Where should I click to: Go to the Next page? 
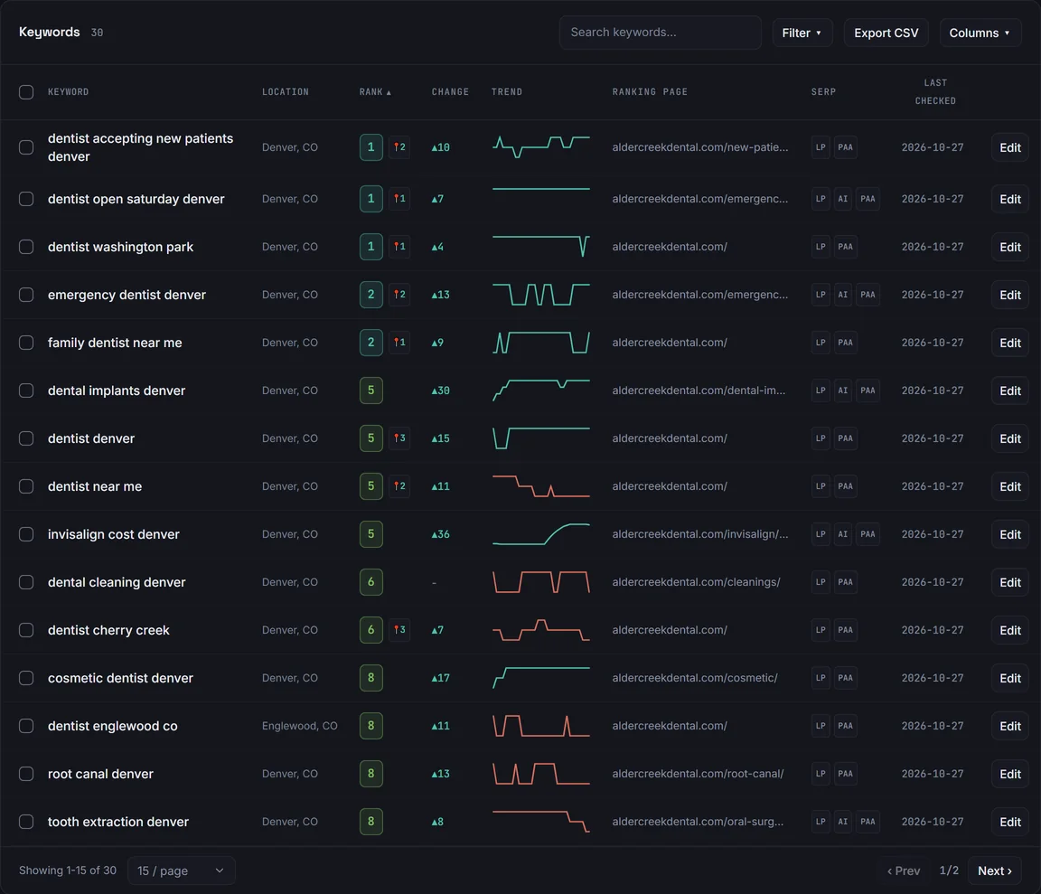tap(995, 870)
